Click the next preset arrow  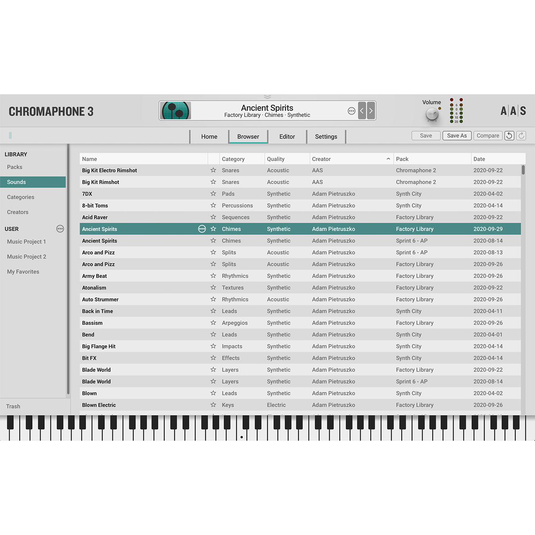coord(370,110)
